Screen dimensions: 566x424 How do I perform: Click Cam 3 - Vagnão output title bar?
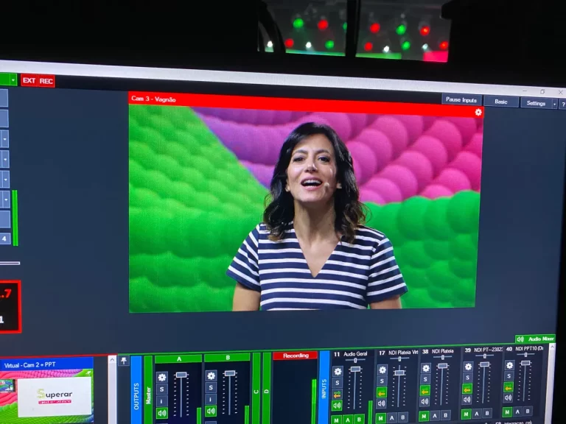[306, 105]
